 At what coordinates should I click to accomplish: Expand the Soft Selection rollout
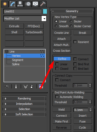click(24, 114)
